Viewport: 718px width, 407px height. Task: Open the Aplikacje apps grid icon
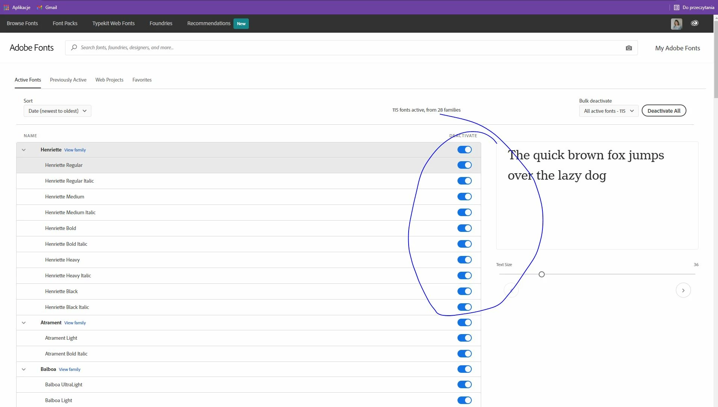pyautogui.click(x=6, y=8)
